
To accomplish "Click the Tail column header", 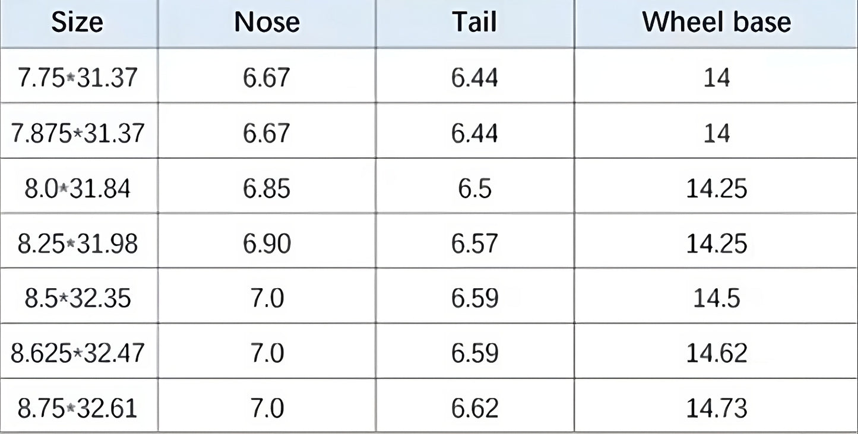I will pos(474,23).
